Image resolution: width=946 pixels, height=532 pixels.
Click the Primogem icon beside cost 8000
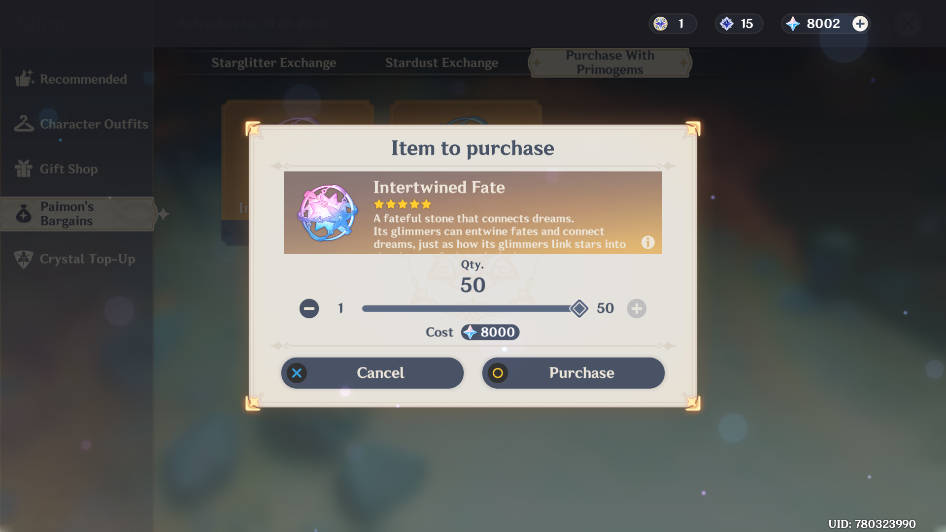(x=471, y=332)
